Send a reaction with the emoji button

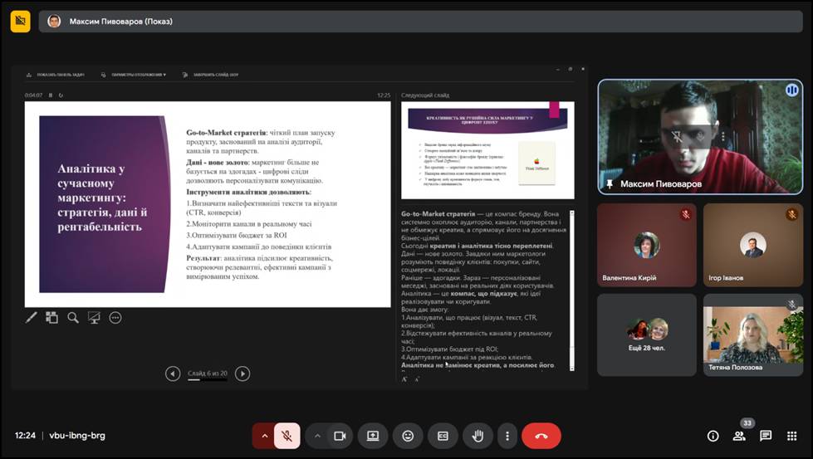(408, 436)
